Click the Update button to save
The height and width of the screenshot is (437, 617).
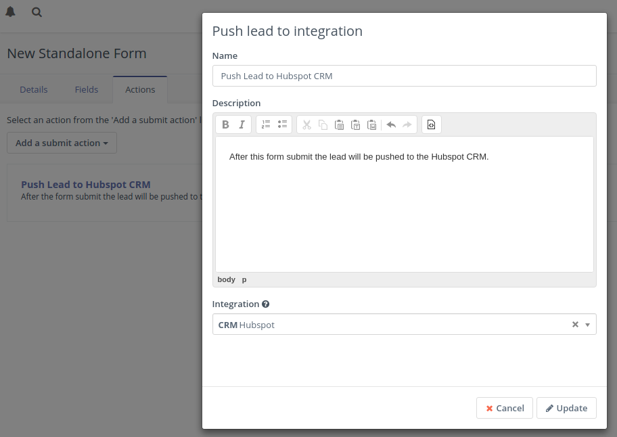point(566,408)
